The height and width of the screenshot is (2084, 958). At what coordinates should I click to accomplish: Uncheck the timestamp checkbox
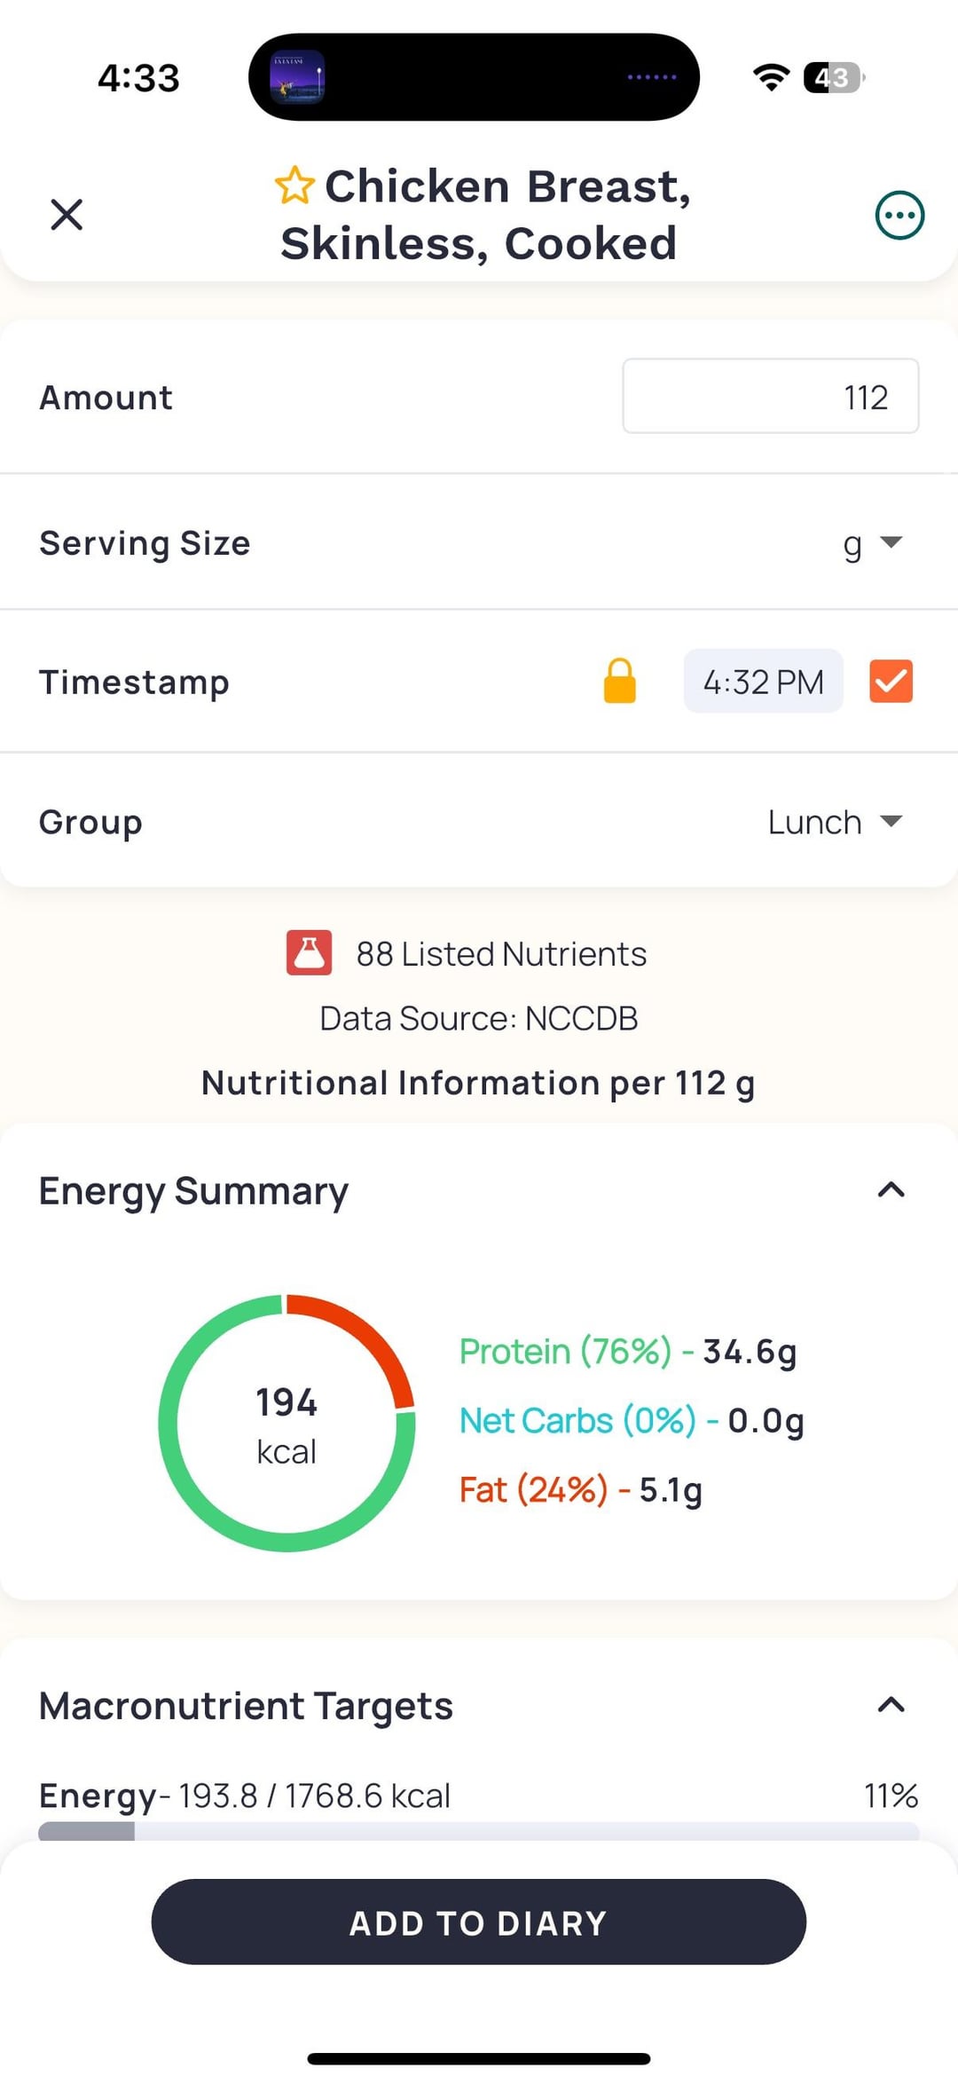pyautogui.click(x=891, y=682)
